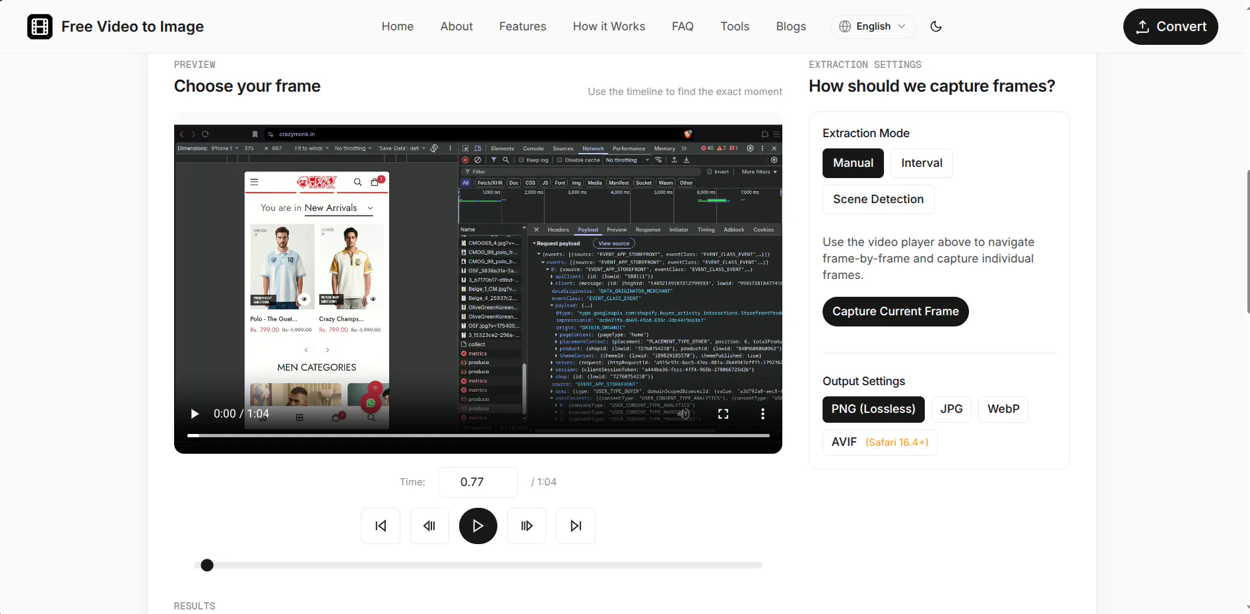Click the film-strip logo icon
This screenshot has width=1250, height=614.
[x=40, y=26]
